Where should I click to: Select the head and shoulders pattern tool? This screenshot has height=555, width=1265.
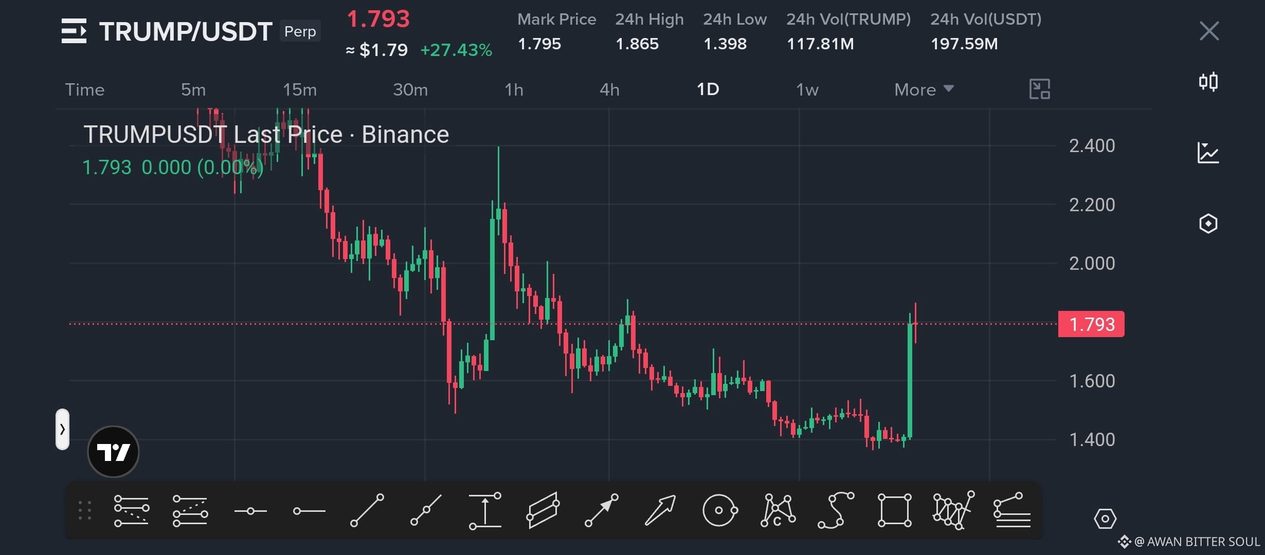coord(953,510)
